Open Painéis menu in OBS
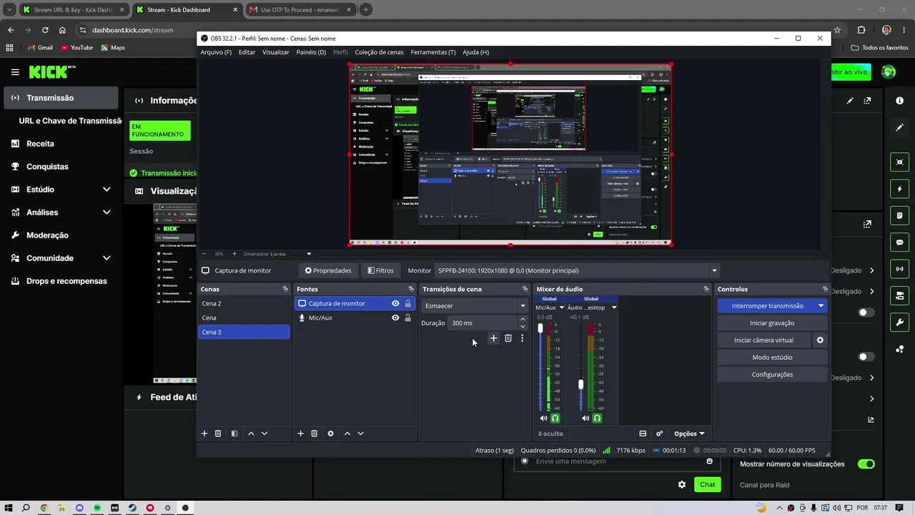Image resolution: width=915 pixels, height=515 pixels. click(x=311, y=52)
